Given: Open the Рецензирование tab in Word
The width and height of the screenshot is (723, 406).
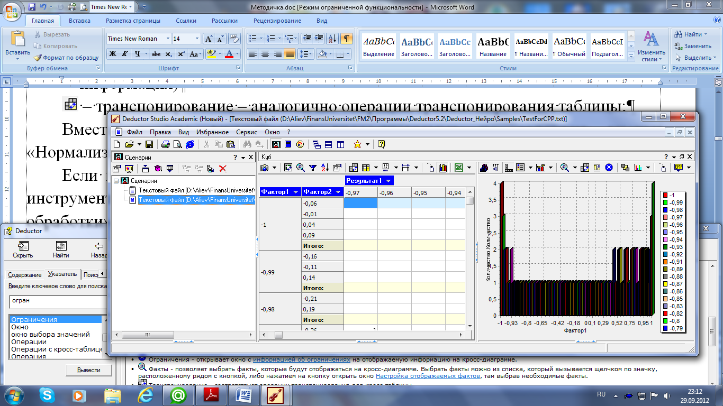Looking at the screenshot, I should tap(277, 21).
